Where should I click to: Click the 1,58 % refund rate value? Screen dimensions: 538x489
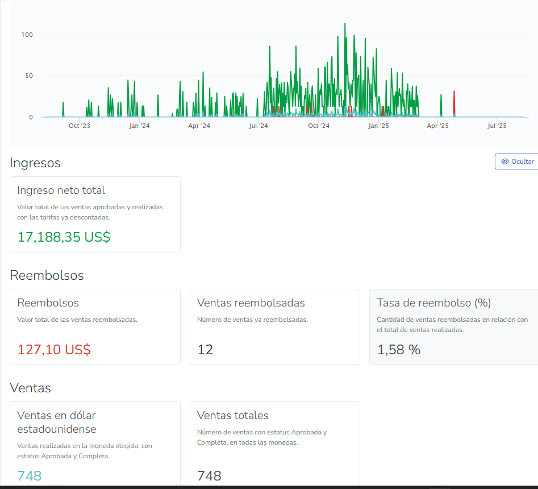pyautogui.click(x=399, y=350)
